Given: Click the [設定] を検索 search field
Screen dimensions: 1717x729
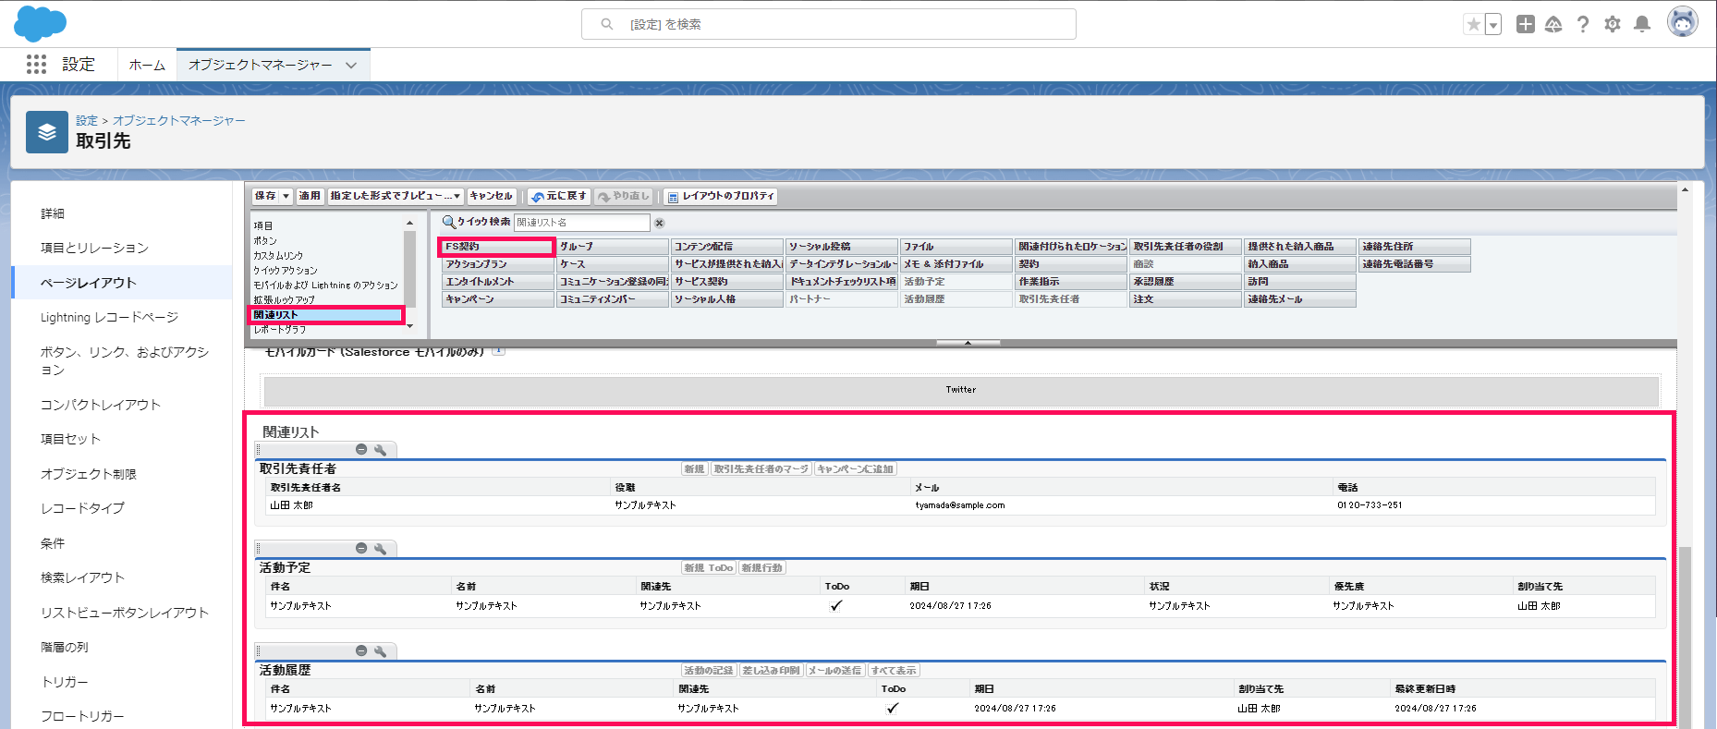Looking at the screenshot, I should 829,24.
